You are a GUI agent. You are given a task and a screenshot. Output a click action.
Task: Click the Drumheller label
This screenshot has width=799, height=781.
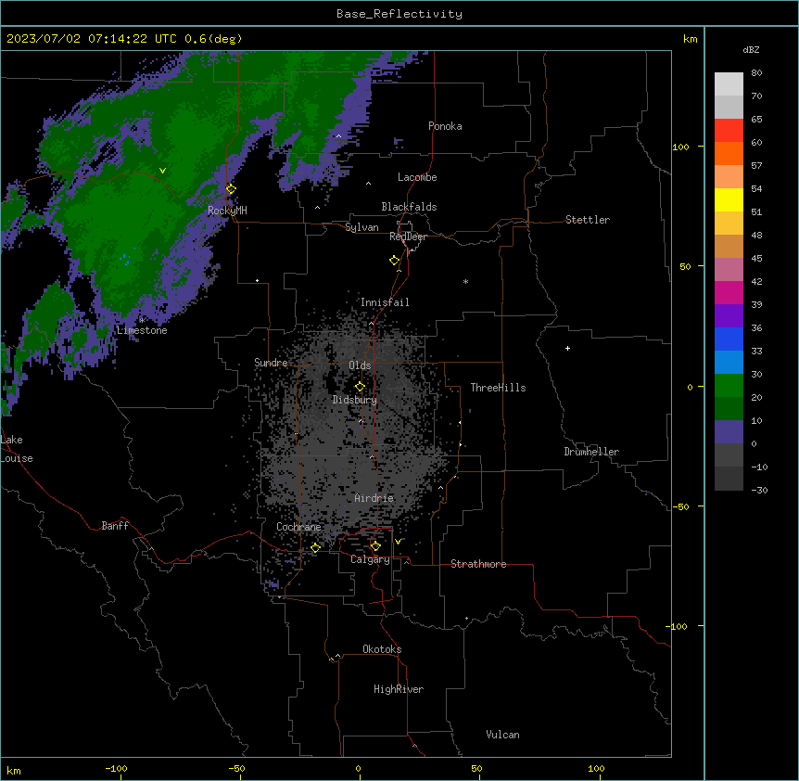pyautogui.click(x=591, y=452)
